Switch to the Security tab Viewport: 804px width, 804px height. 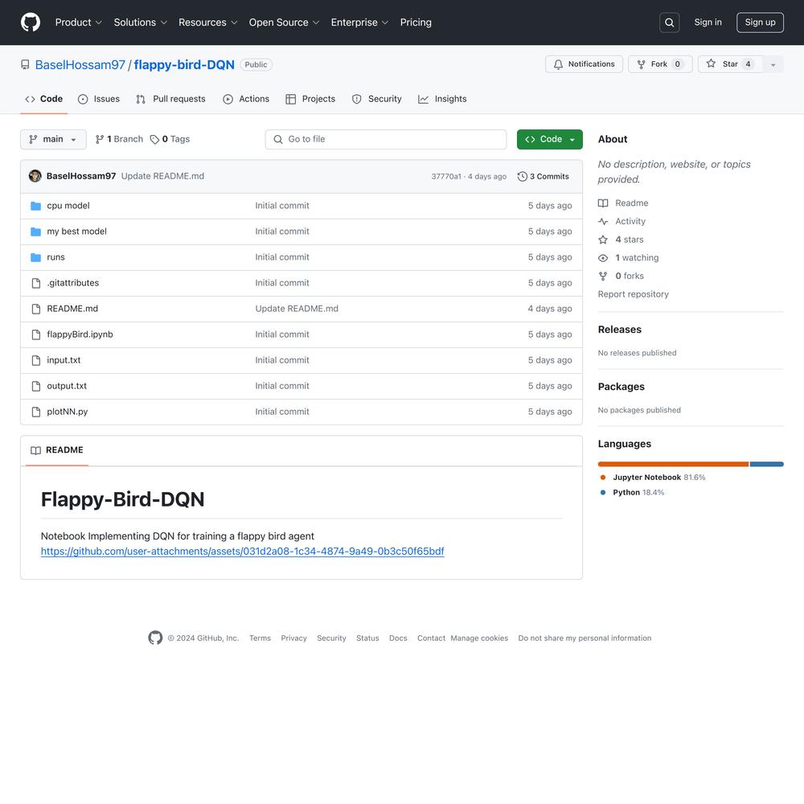(x=377, y=99)
